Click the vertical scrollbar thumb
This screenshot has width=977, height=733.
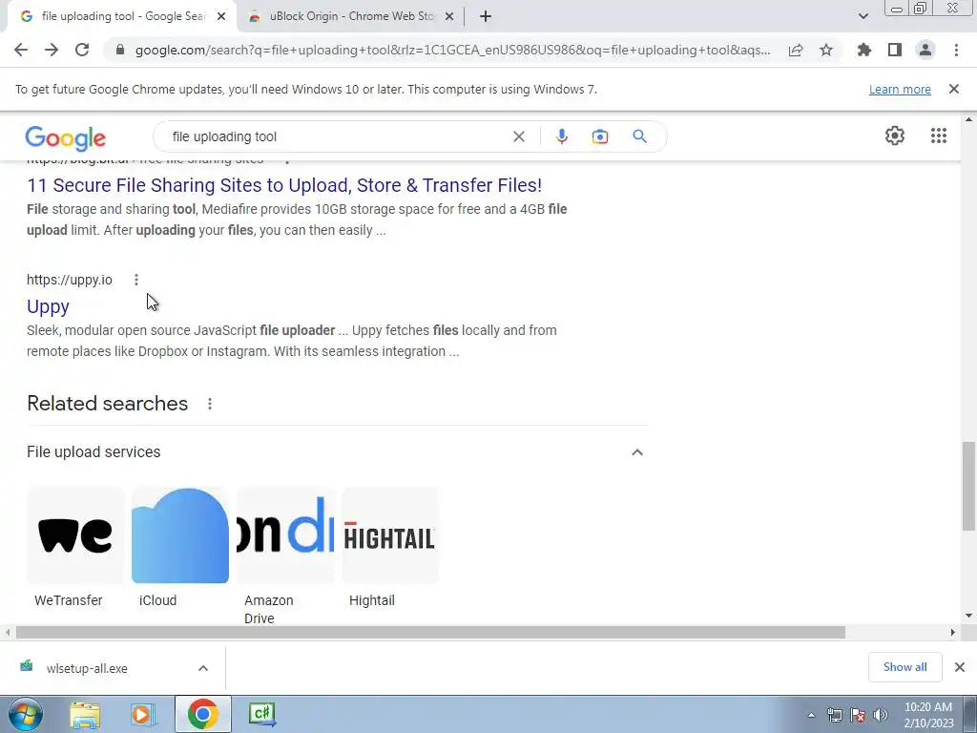pos(968,486)
